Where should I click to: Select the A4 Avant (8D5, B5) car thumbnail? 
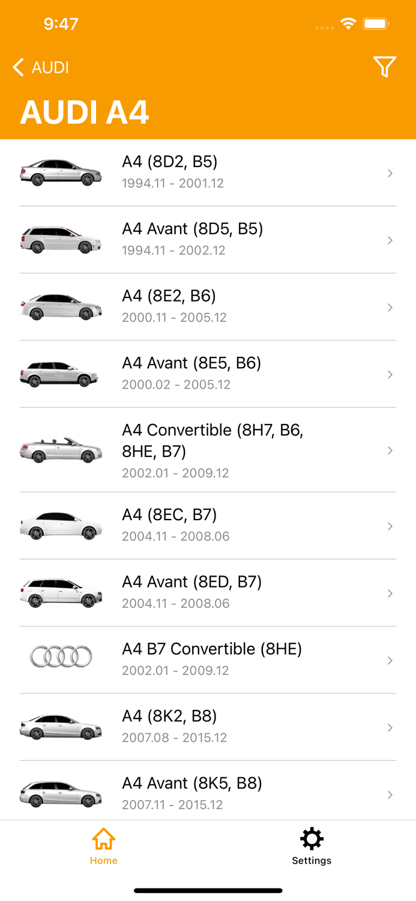61,240
